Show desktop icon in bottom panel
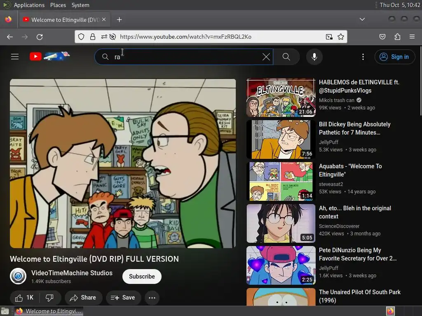Viewport: 422px width, 316px height. click(x=5, y=311)
